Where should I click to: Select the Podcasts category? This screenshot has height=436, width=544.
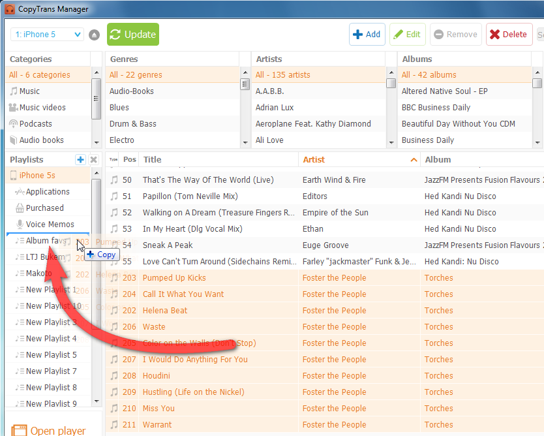[x=48, y=124]
